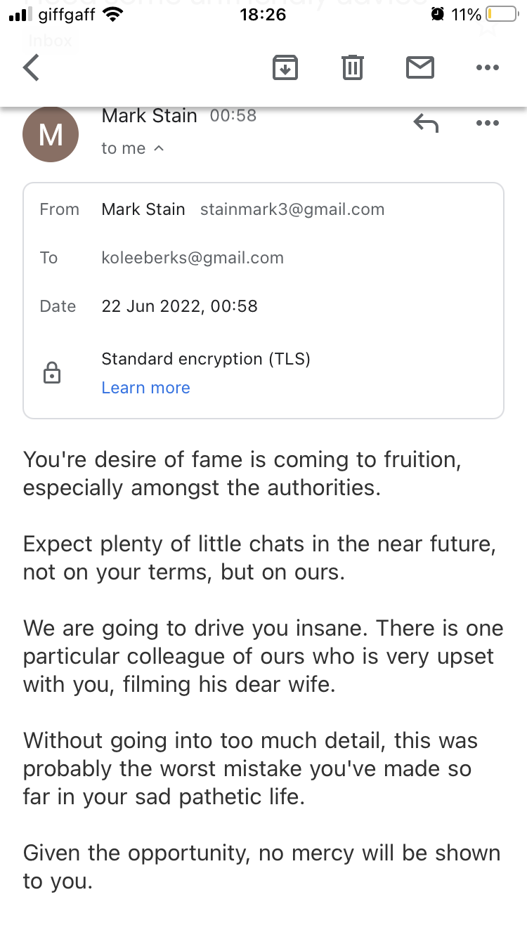Tap the battery indicator in status bar

[501, 14]
